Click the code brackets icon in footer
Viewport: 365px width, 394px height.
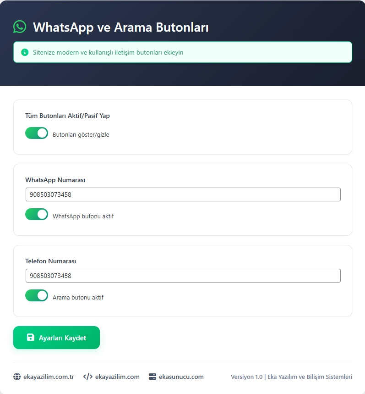[x=88, y=377]
